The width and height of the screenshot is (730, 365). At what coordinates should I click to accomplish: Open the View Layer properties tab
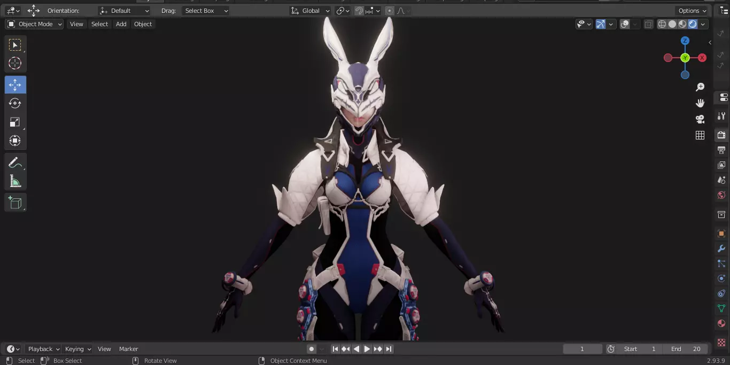point(721,165)
